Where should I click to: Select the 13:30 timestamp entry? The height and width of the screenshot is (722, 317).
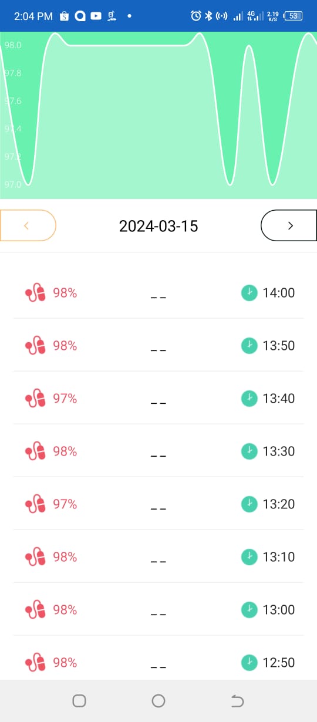[x=279, y=451]
